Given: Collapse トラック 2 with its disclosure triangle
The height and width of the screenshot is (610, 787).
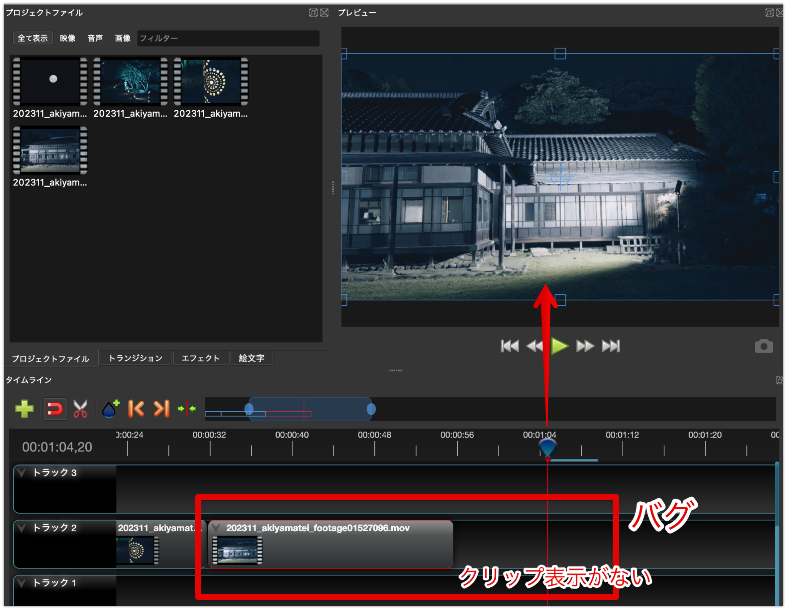Looking at the screenshot, I should pyautogui.click(x=22, y=528).
